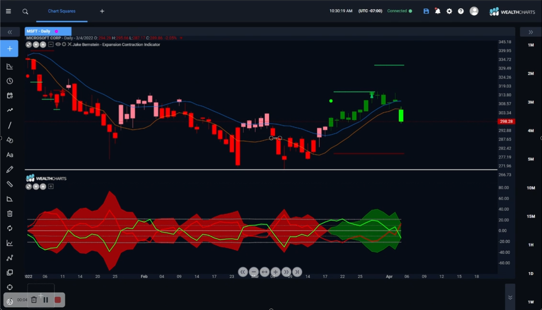This screenshot has height=310, width=542.
Task: Fast scroll chart backward
Action: [x=243, y=272]
